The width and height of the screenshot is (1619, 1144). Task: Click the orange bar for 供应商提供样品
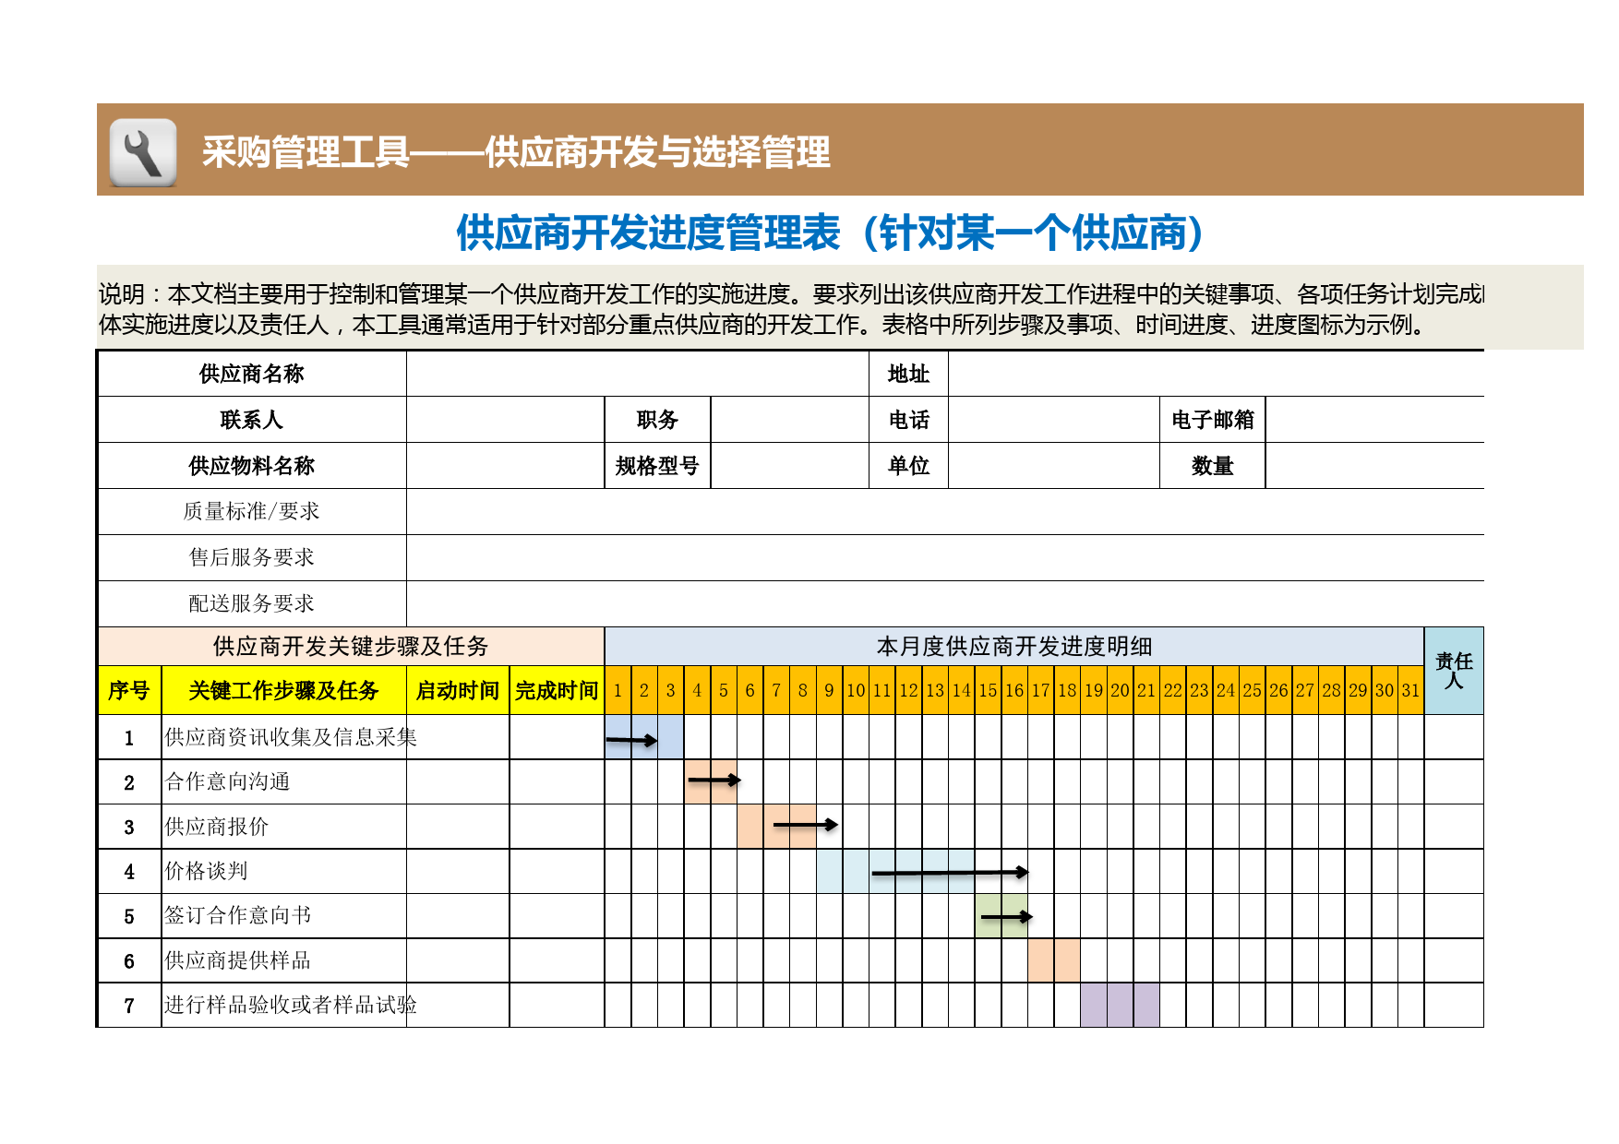[1054, 960]
